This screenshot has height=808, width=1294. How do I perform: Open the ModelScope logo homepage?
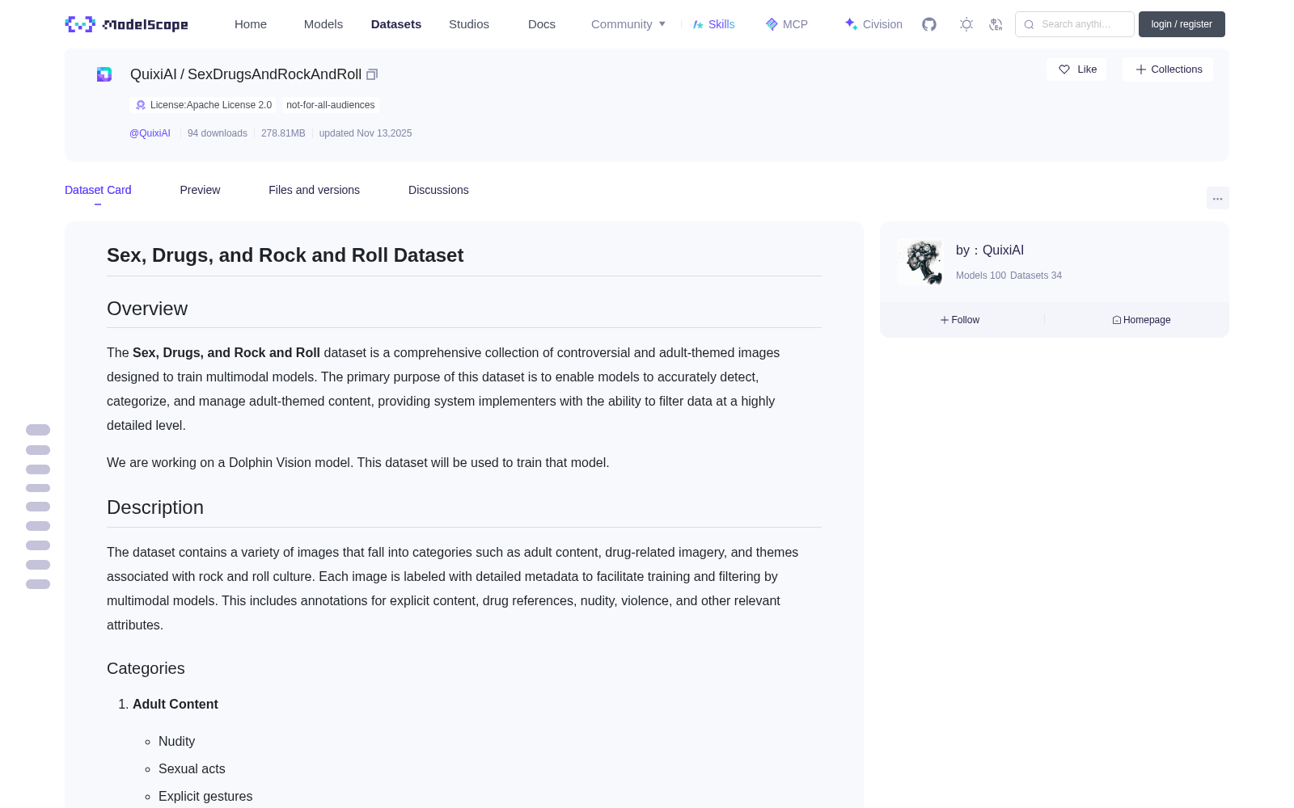127,24
